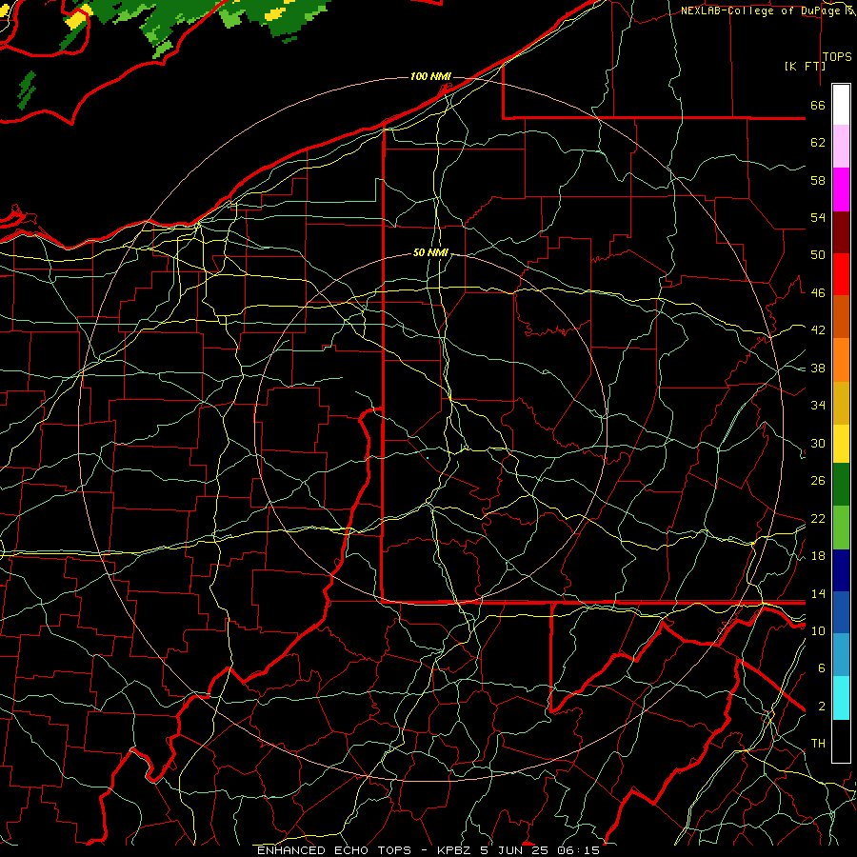Click the 42 legend value
This screenshot has width=857, height=857.
(x=818, y=330)
